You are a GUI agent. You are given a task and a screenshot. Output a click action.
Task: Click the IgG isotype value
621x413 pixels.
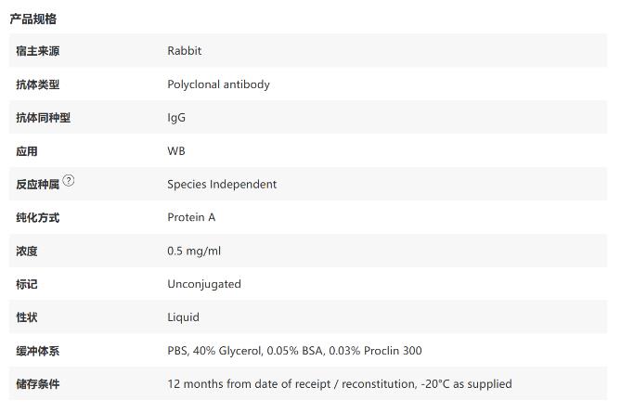[x=176, y=118]
